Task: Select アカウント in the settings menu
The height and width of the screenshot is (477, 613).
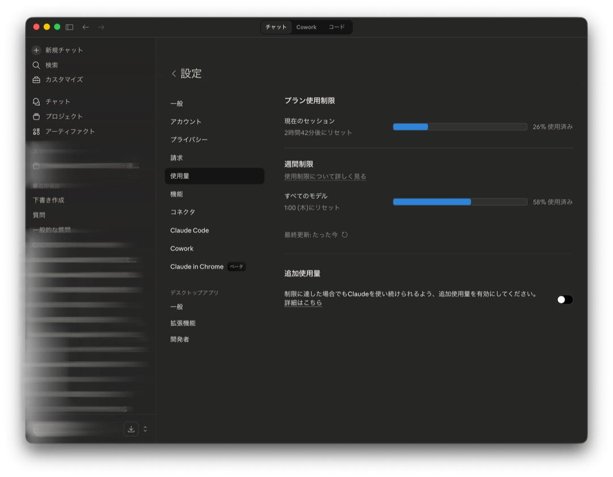Action: [x=186, y=122]
